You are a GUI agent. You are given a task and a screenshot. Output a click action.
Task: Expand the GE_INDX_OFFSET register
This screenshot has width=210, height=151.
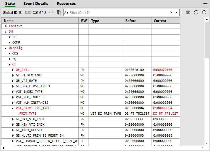tap(13, 130)
